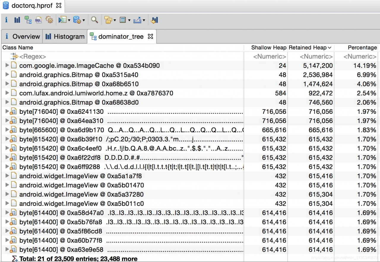Click the thread overview gears icon
The height and width of the screenshot is (262, 380).
(49, 20)
